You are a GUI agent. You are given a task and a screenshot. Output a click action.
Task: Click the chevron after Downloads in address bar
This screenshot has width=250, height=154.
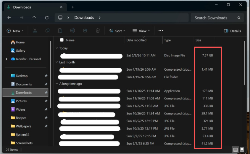click(100, 18)
